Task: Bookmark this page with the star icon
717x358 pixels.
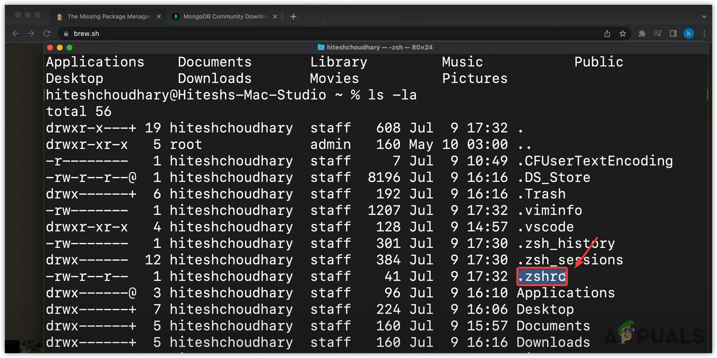Action: coord(623,33)
